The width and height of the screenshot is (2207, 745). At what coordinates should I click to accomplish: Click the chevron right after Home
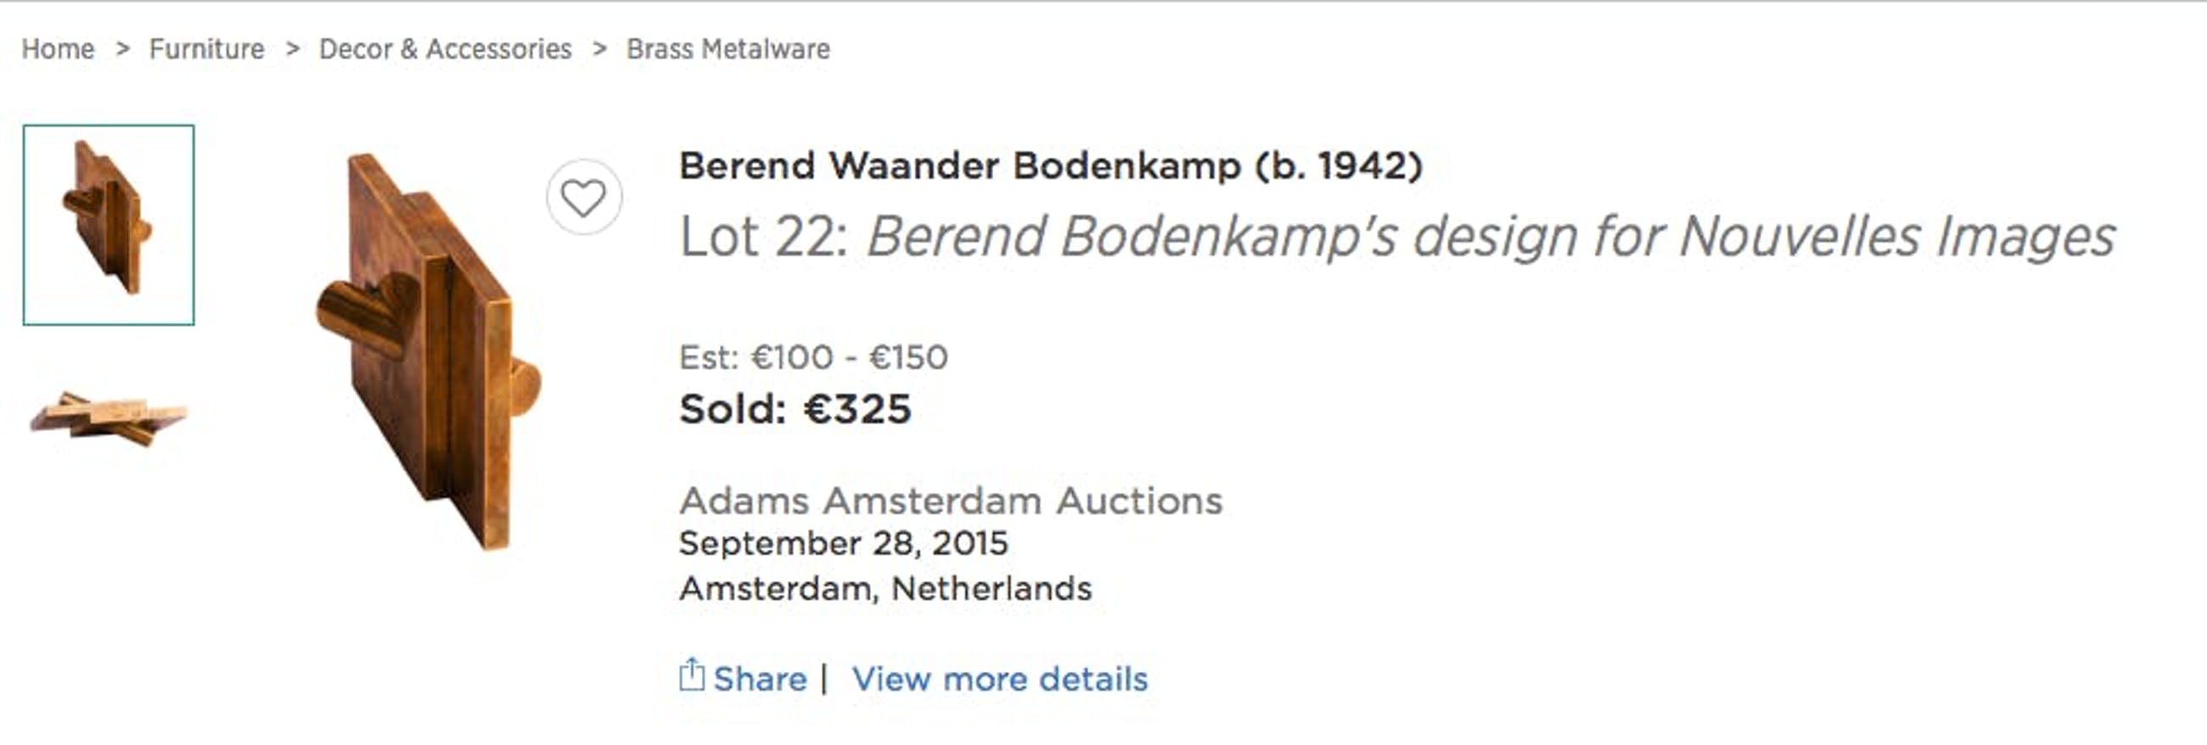pos(122,49)
